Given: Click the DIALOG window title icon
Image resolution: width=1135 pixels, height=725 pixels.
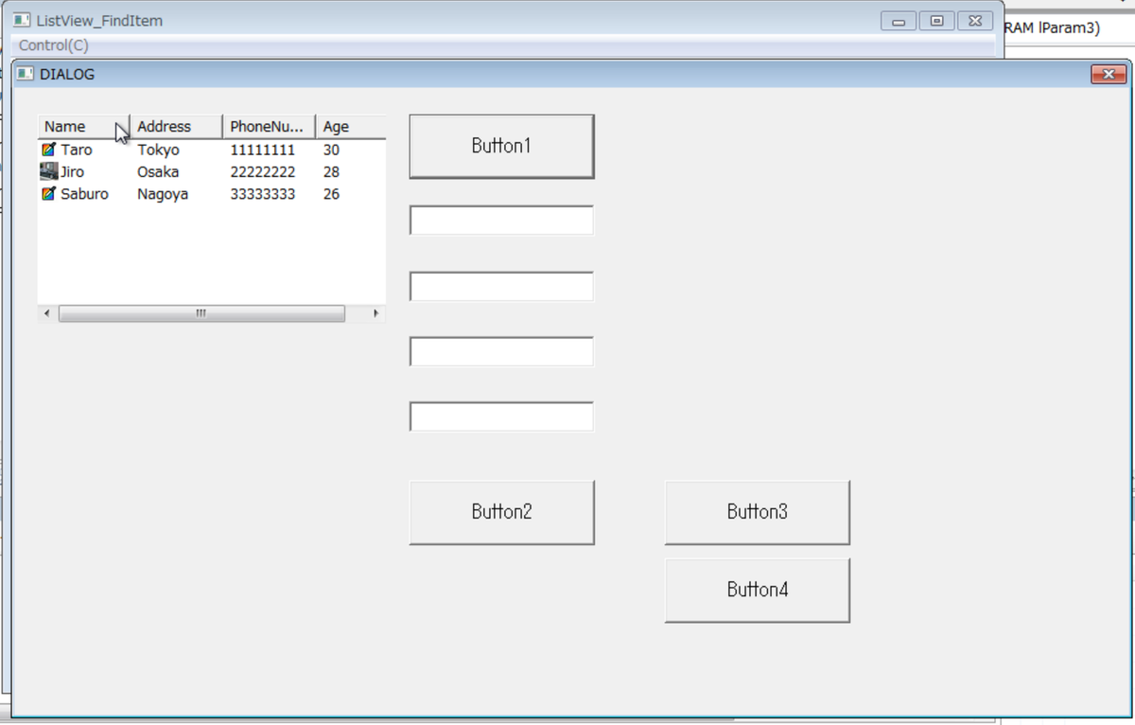Looking at the screenshot, I should click(26, 74).
